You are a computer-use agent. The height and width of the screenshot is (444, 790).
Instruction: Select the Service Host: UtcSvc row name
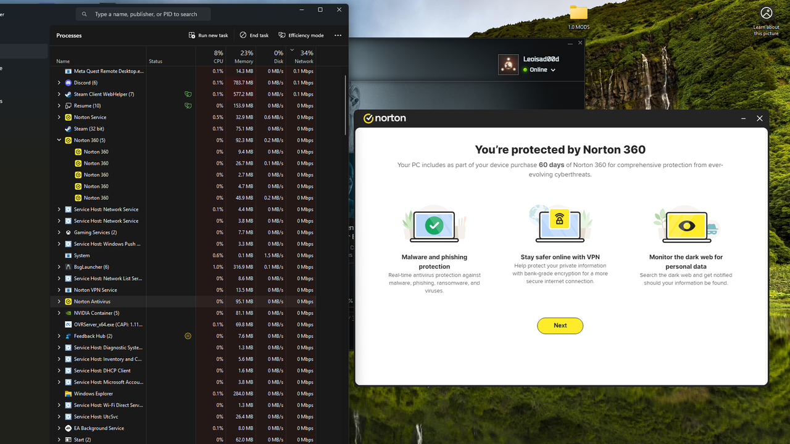click(98, 417)
